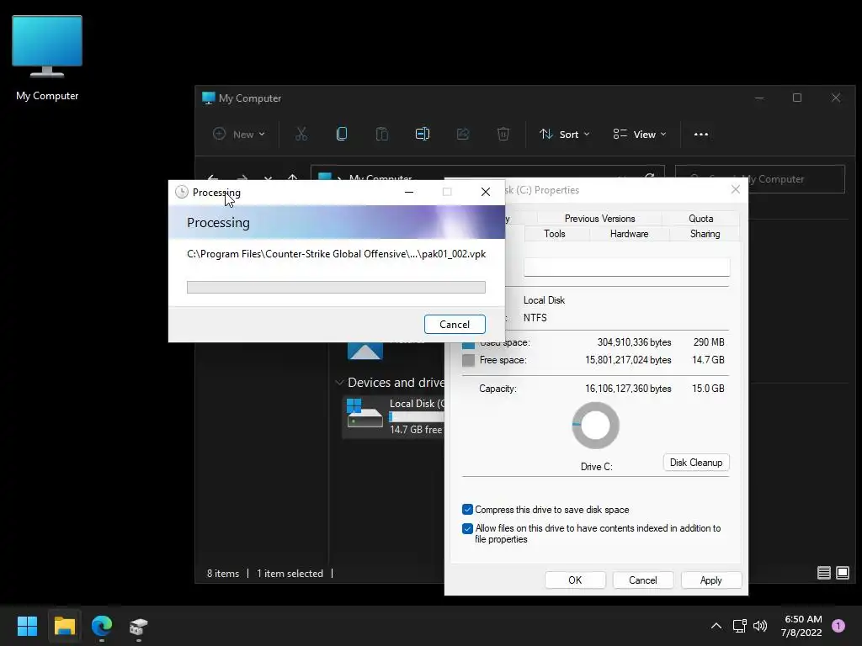Open the Sort dropdown menu
The height and width of the screenshot is (646, 862).
[x=564, y=134]
